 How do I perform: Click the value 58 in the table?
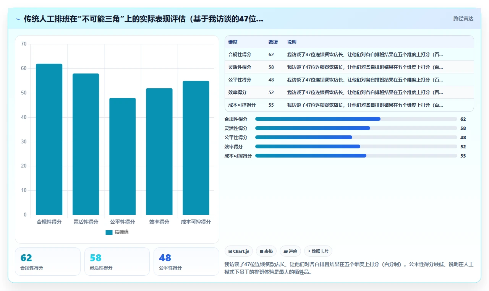pyautogui.click(x=271, y=67)
